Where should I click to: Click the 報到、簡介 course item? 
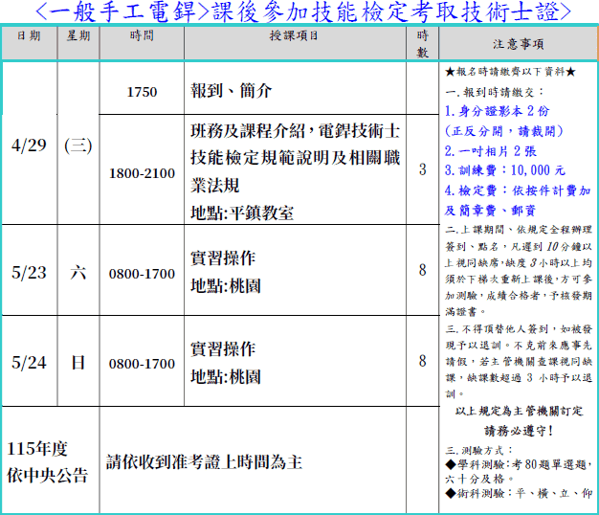[232, 91]
